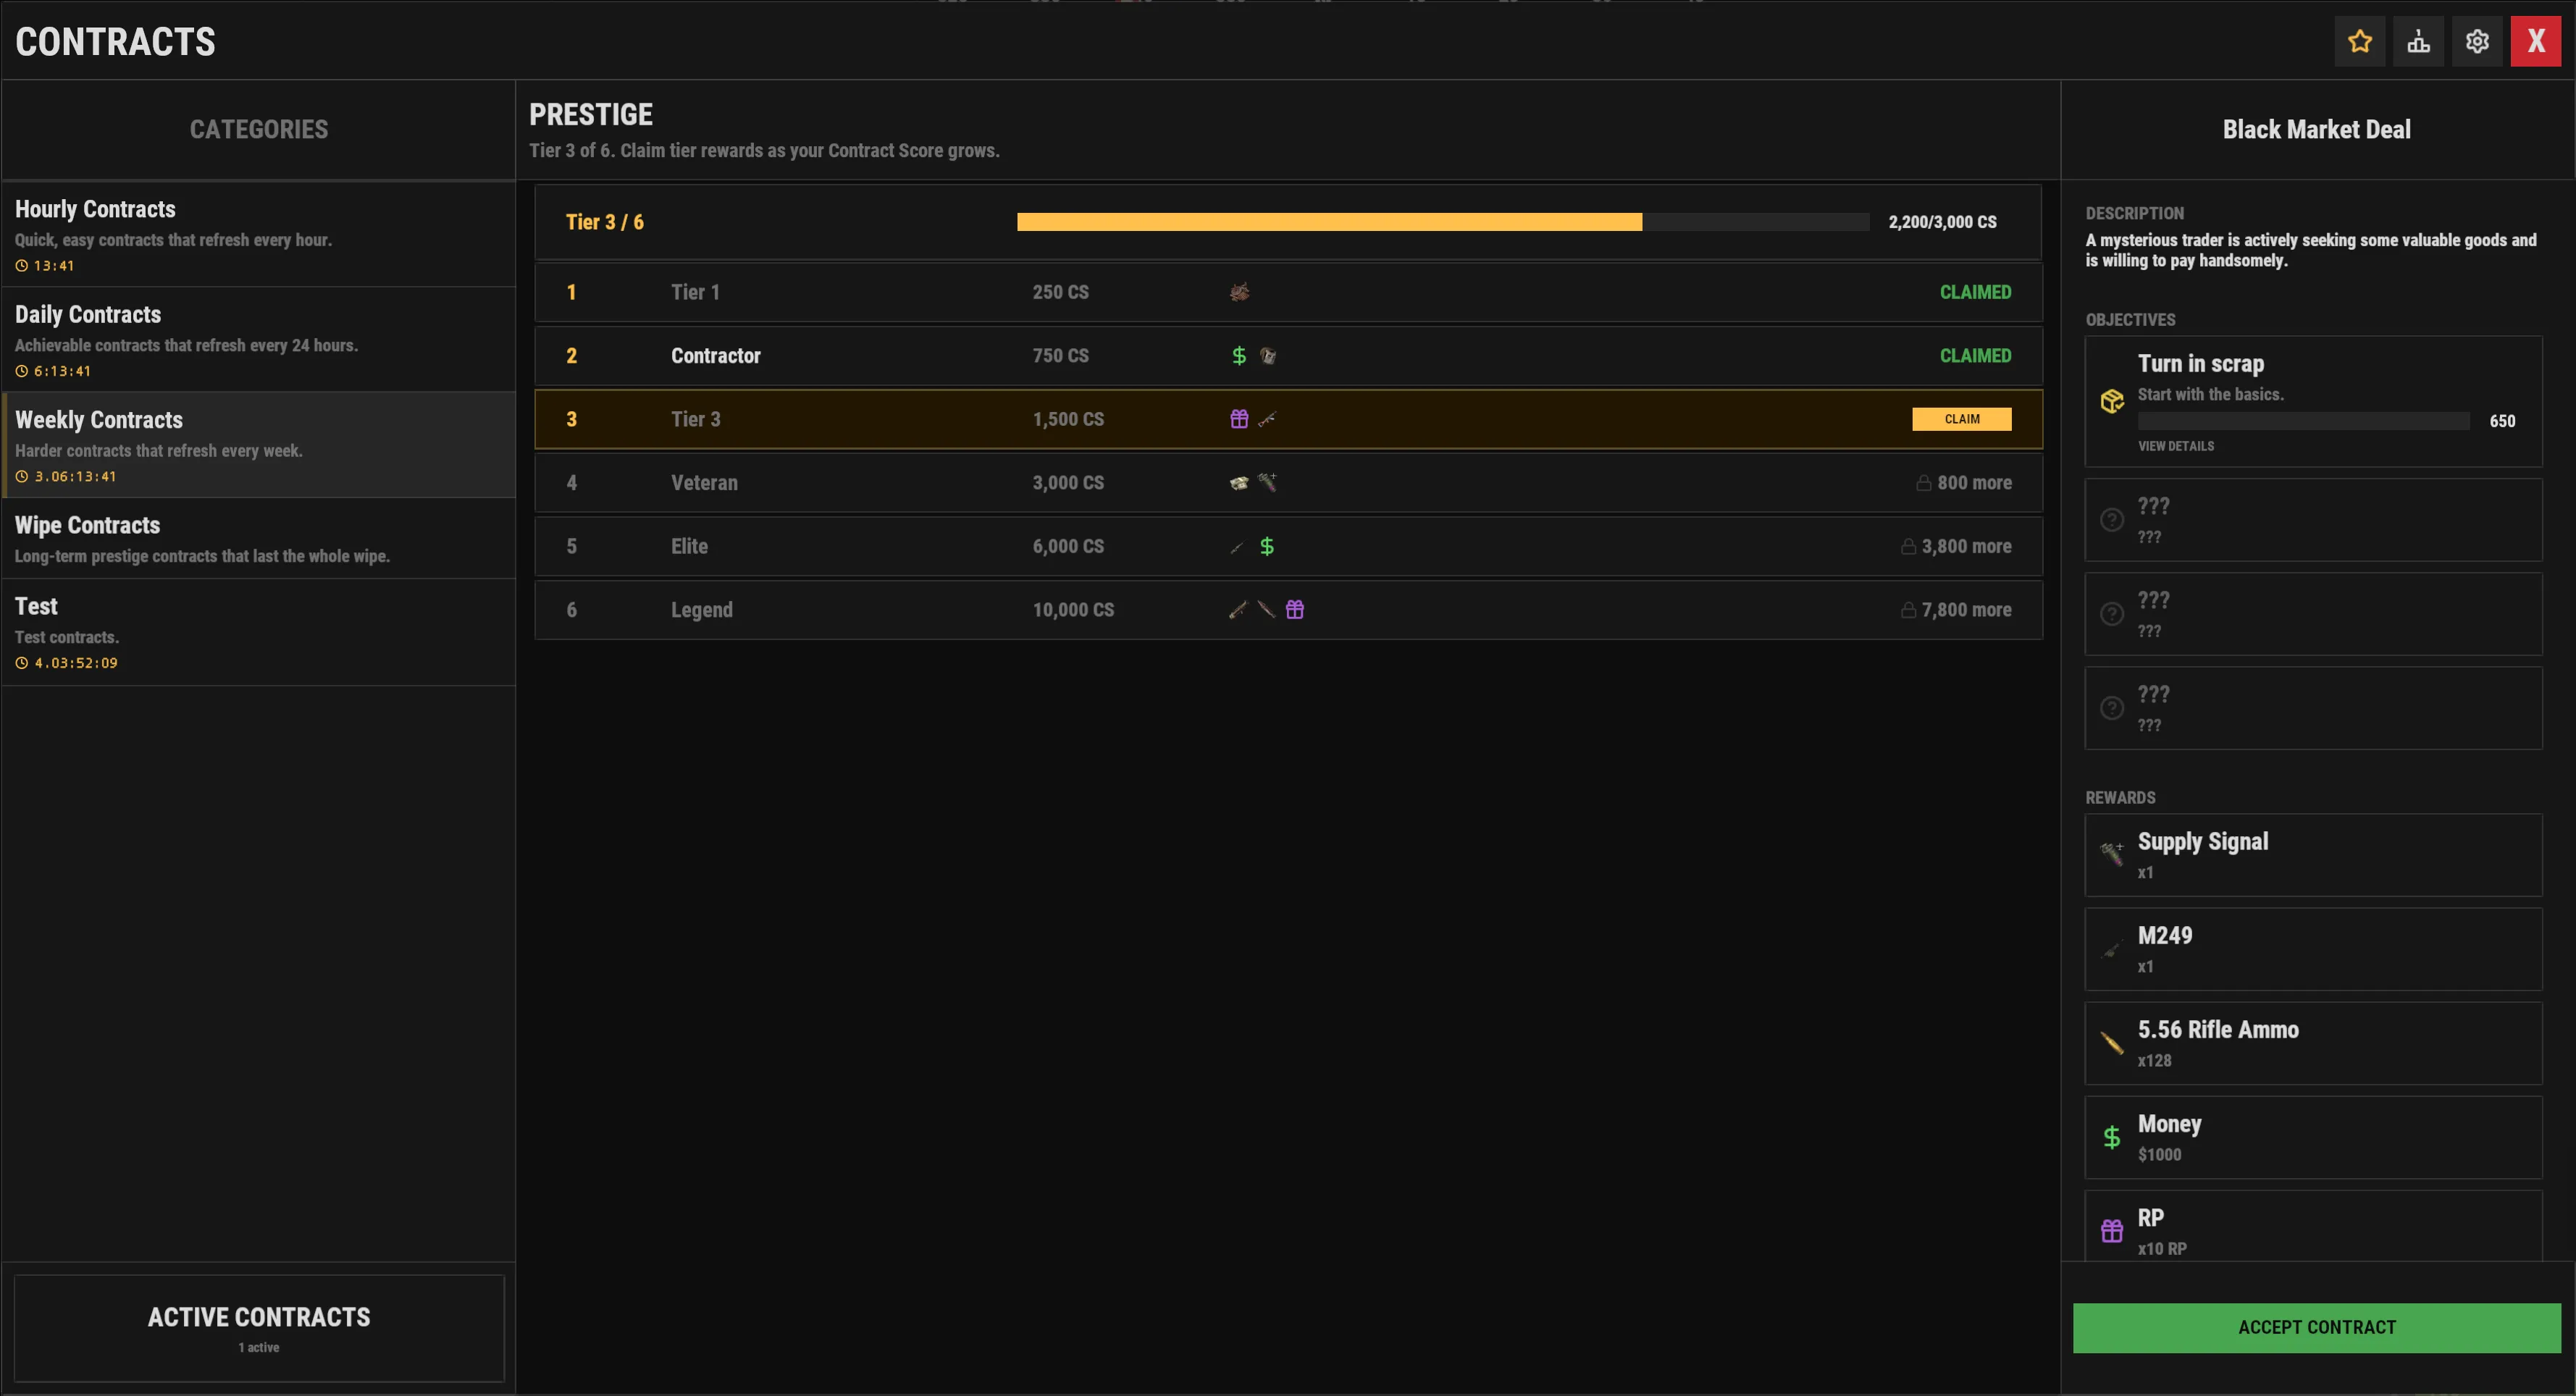This screenshot has width=2576, height=1396.
Task: Click the Contractor tier money icon
Action: 1239,356
